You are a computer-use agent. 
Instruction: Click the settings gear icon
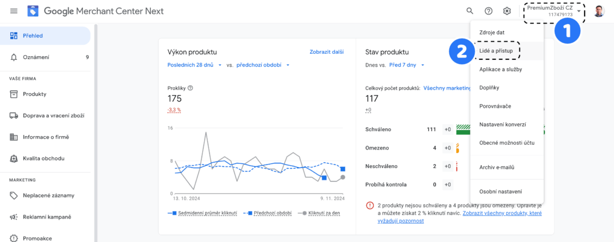click(x=507, y=11)
